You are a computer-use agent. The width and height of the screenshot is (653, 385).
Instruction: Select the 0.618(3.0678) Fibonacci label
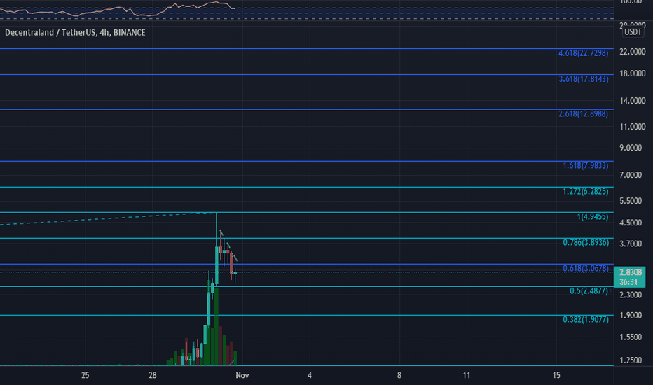click(586, 269)
